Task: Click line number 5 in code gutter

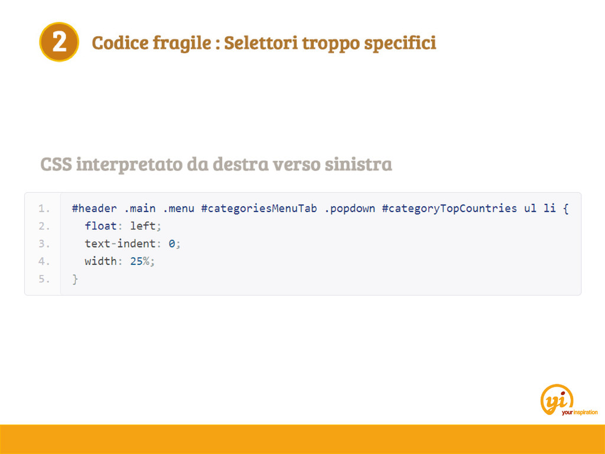Action: pos(44,279)
